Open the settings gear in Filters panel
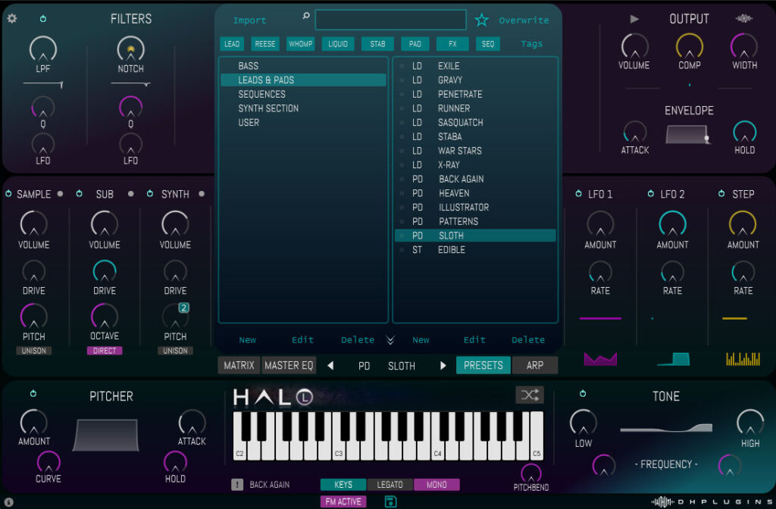This screenshot has height=509, width=776. tap(12, 19)
